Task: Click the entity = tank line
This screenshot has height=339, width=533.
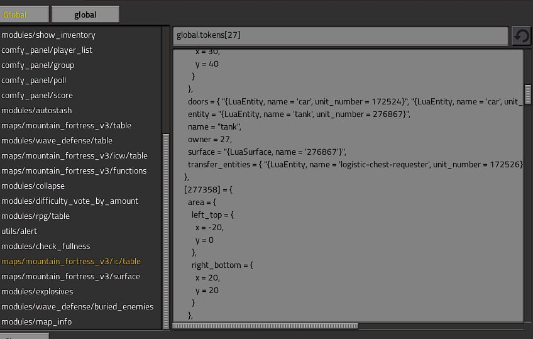Action: coord(299,114)
